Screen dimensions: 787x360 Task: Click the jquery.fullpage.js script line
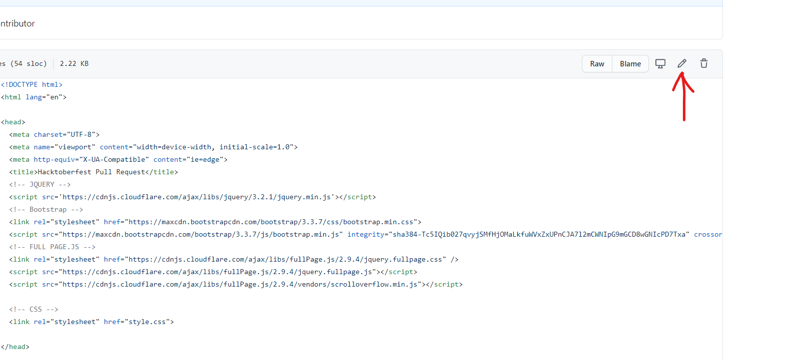click(x=213, y=272)
